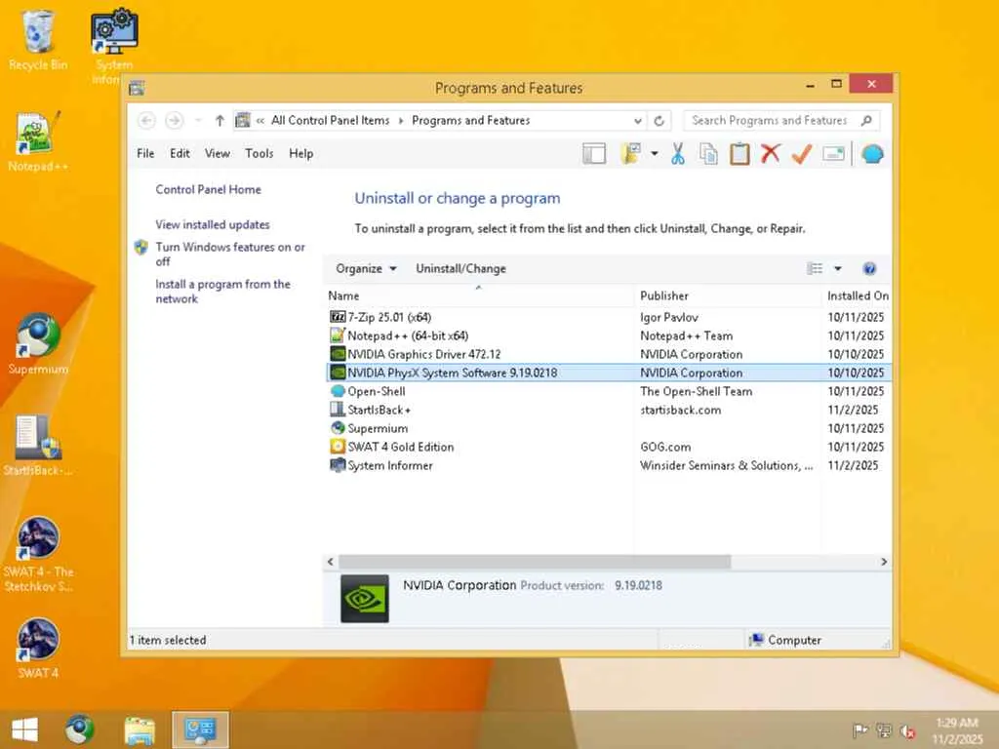The width and height of the screenshot is (999, 749).
Task: Open the System Informer desktop shortcut
Action: [115, 45]
